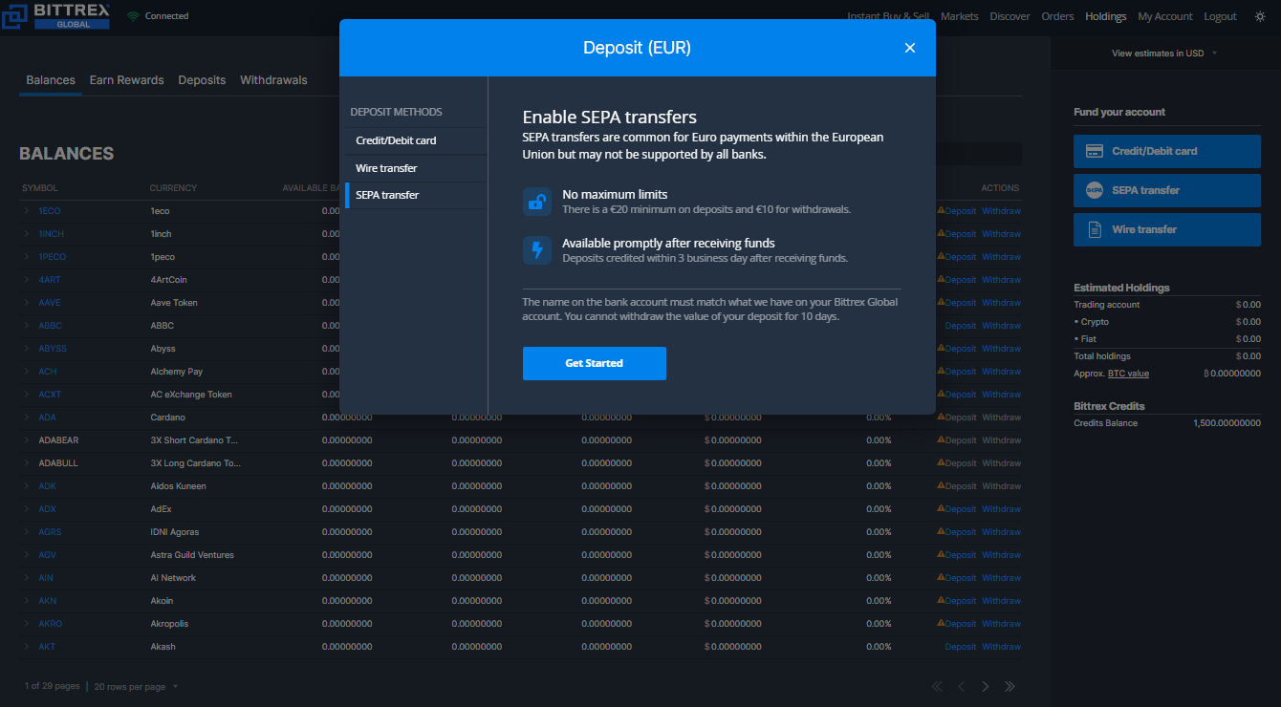Switch to the Withdrawals tab
The height and width of the screenshot is (707, 1281).
pos(273,80)
